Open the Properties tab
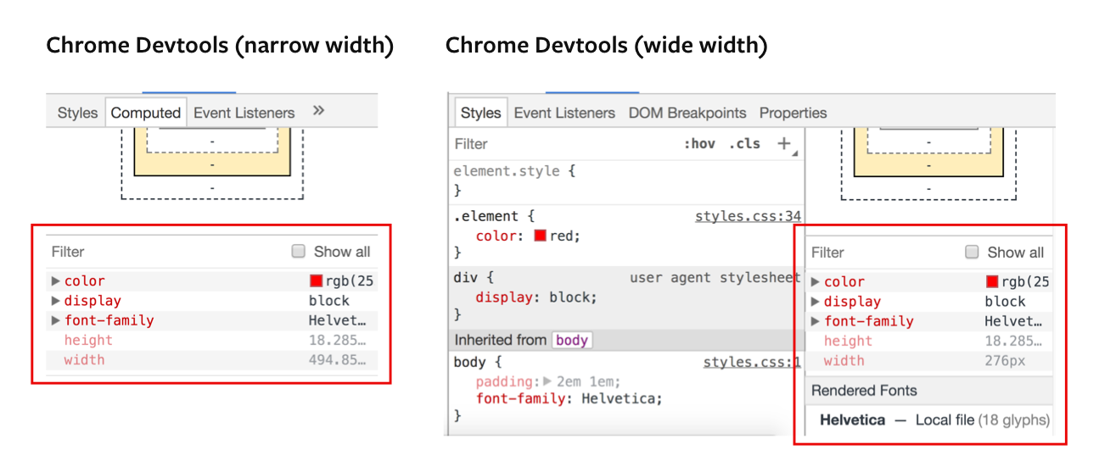The height and width of the screenshot is (472, 1099). (793, 113)
